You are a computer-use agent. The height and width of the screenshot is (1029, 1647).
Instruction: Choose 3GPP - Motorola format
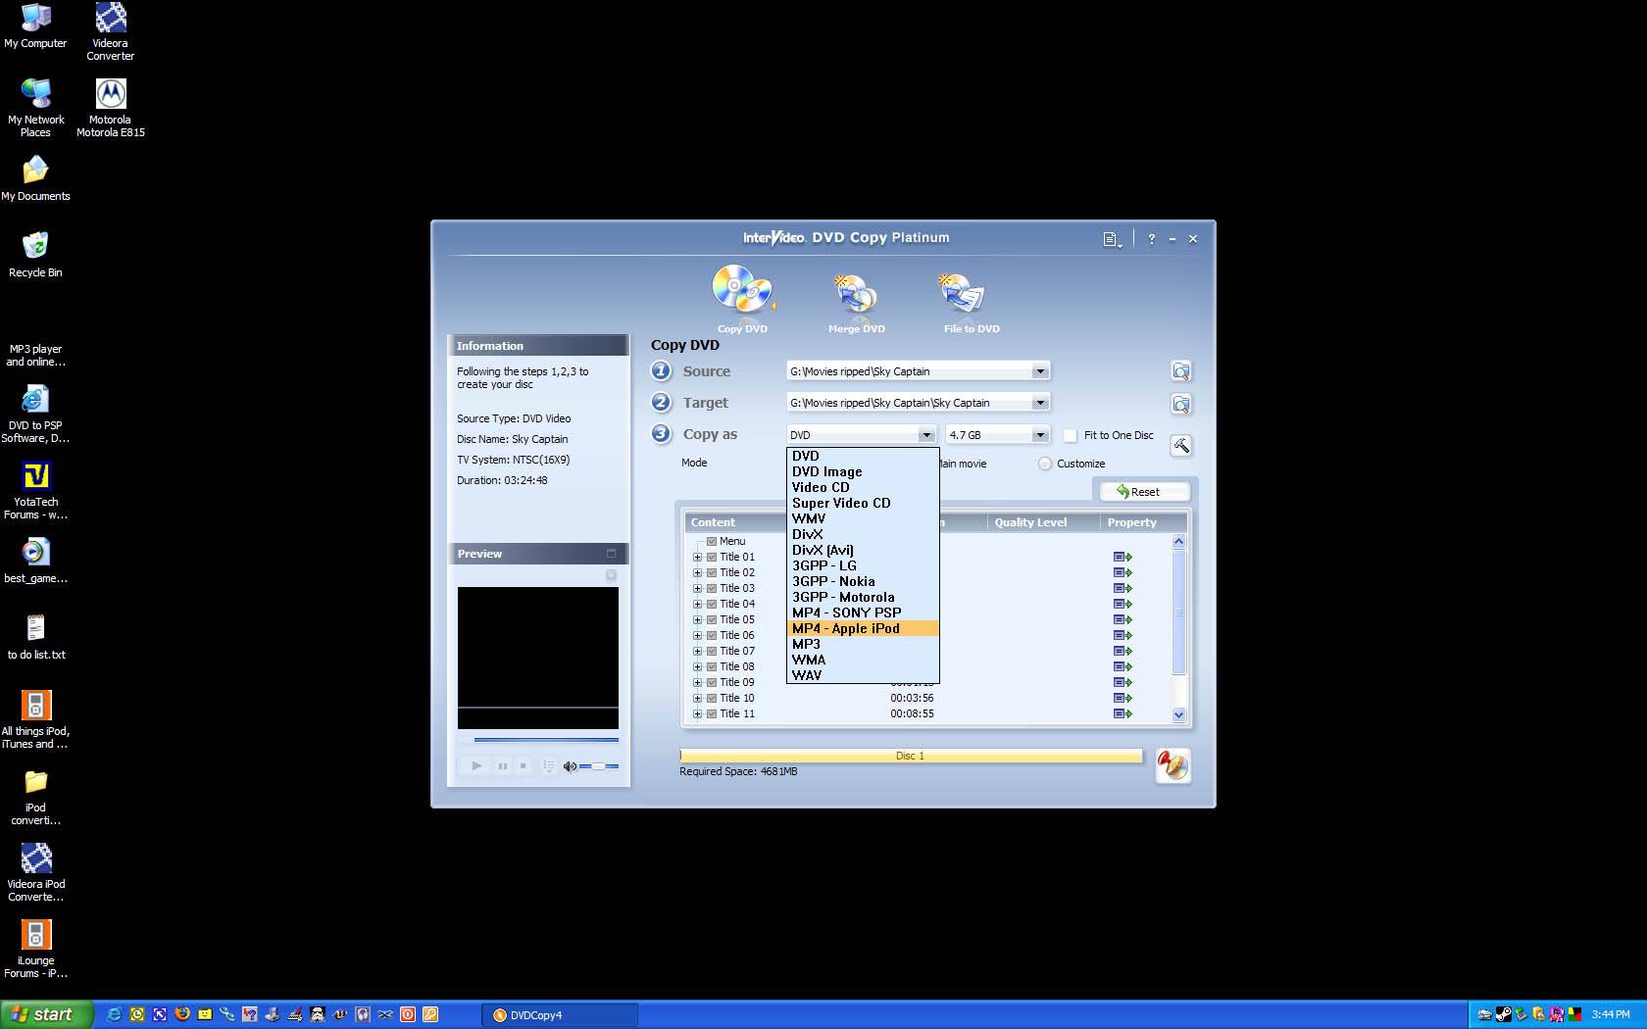click(x=863, y=597)
